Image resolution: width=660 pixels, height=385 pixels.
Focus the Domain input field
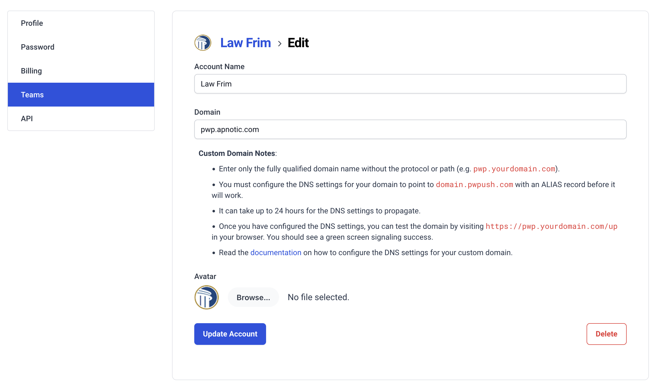pyautogui.click(x=410, y=129)
